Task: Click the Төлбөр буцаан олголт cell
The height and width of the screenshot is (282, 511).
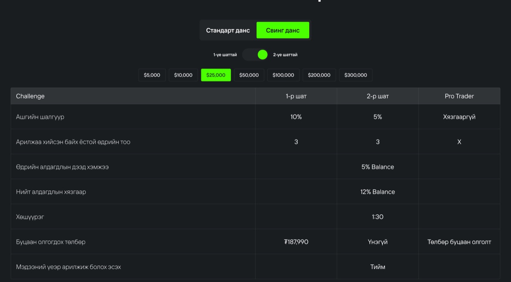Action: [459, 242]
